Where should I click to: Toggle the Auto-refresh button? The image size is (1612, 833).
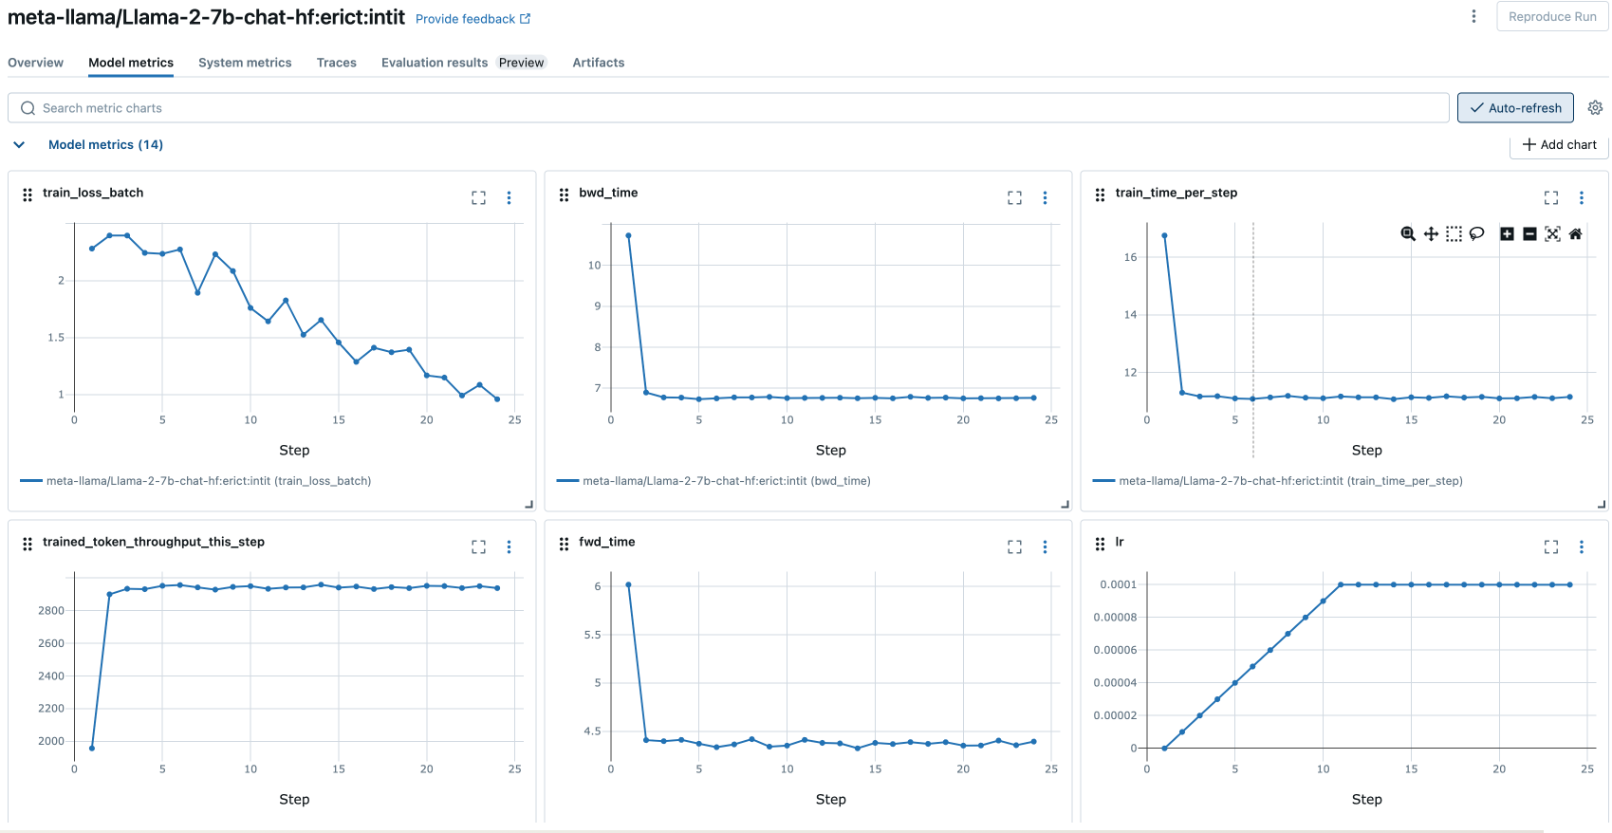(x=1515, y=108)
